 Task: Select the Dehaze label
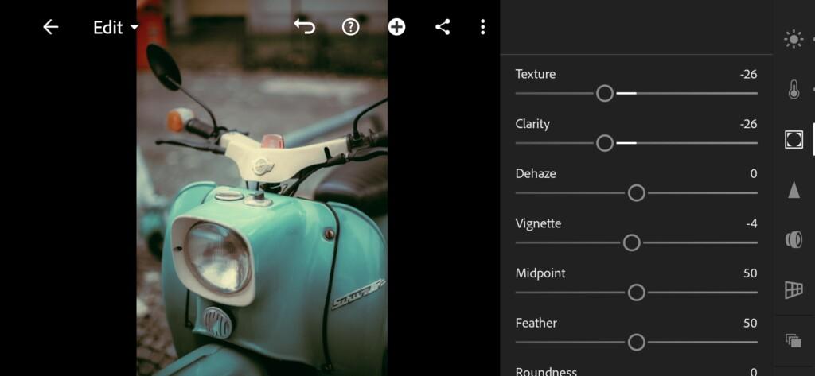tap(536, 173)
